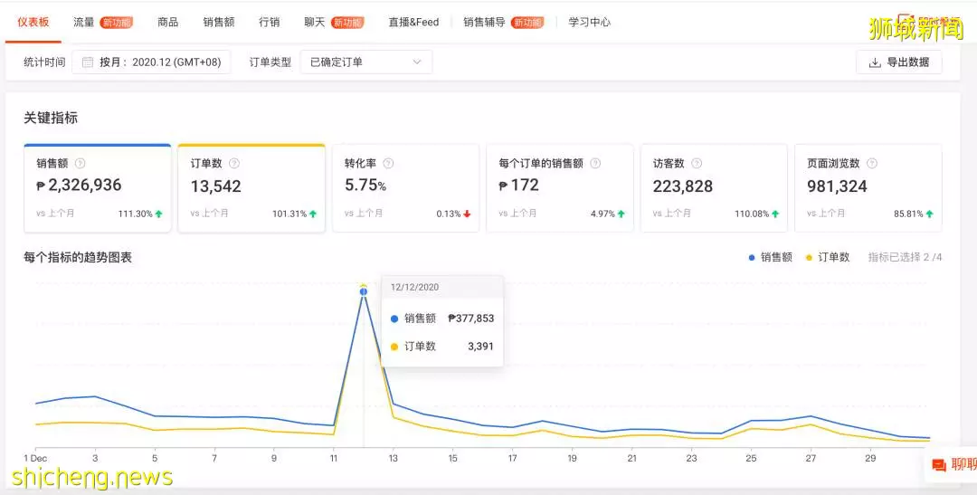Click help icon next to 销售额 metric

(x=80, y=163)
